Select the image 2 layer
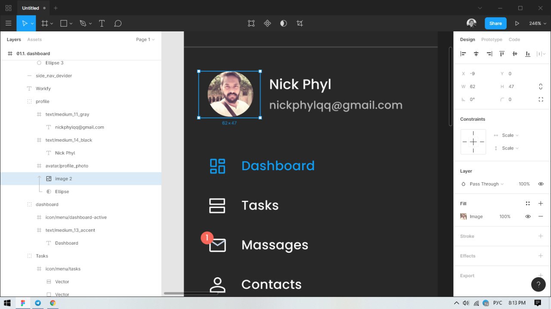This screenshot has width=551, height=309. (x=80, y=179)
